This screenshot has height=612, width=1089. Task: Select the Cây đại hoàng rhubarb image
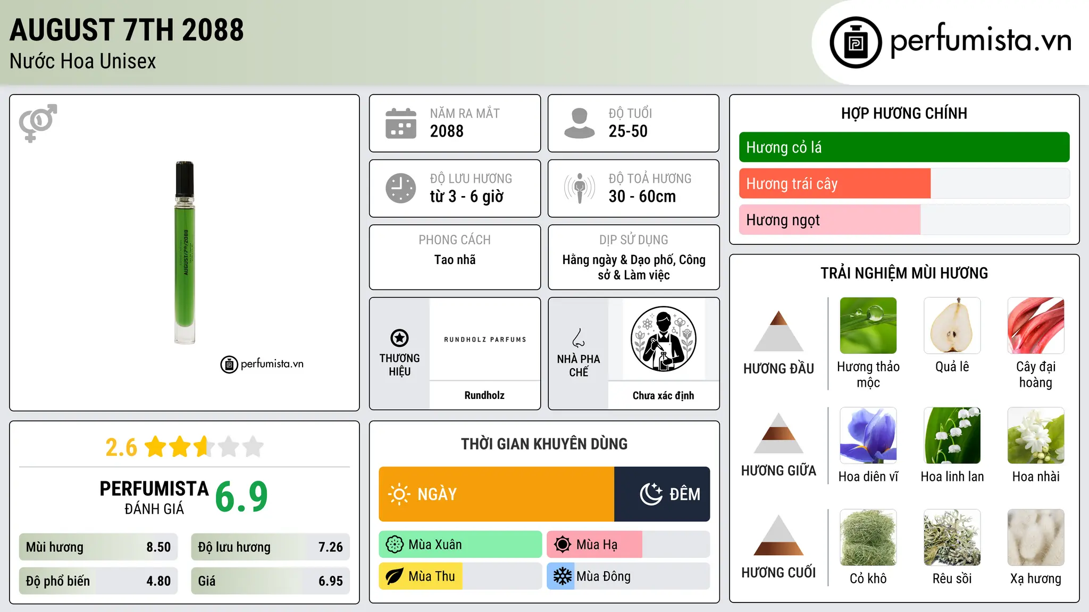(x=1036, y=326)
